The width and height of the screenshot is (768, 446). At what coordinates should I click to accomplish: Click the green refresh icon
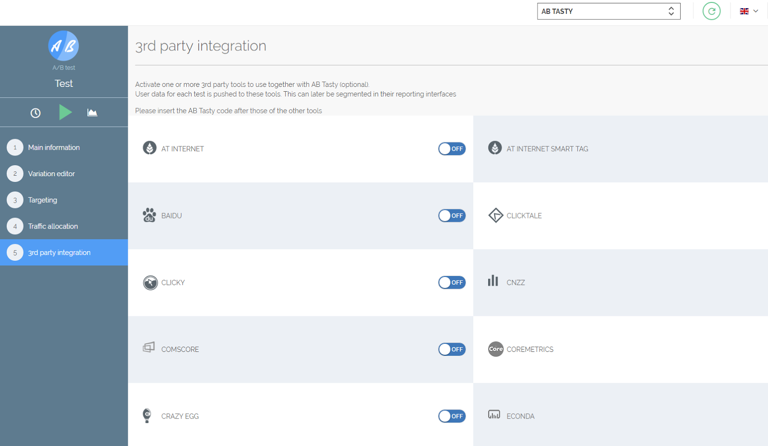pyautogui.click(x=711, y=11)
